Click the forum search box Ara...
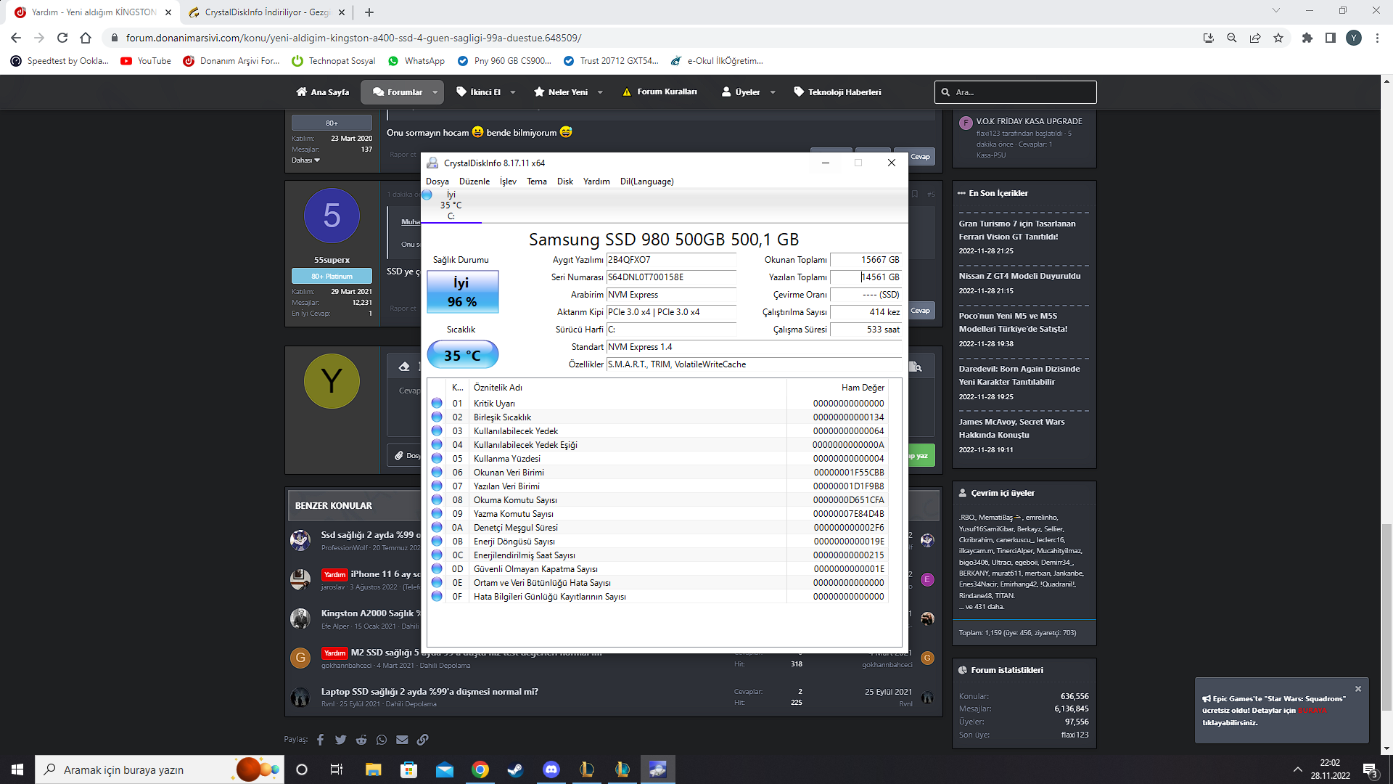This screenshot has width=1393, height=784. (1016, 92)
